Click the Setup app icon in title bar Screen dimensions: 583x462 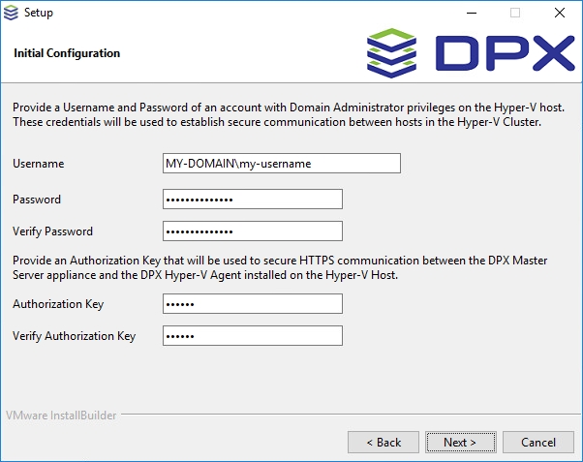tap(12, 13)
